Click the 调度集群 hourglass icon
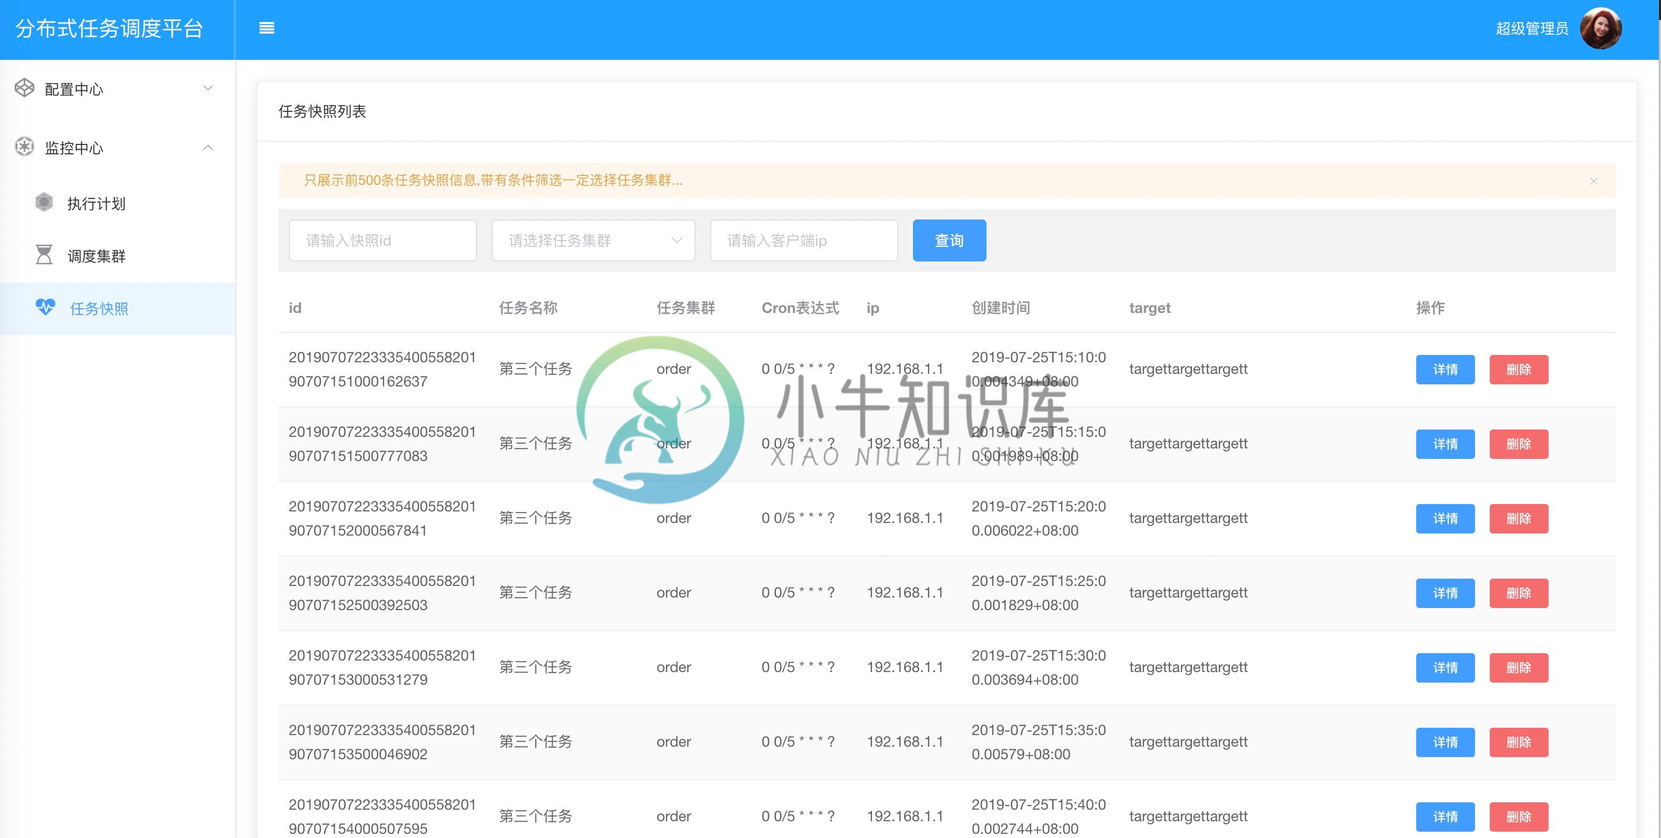 point(44,255)
